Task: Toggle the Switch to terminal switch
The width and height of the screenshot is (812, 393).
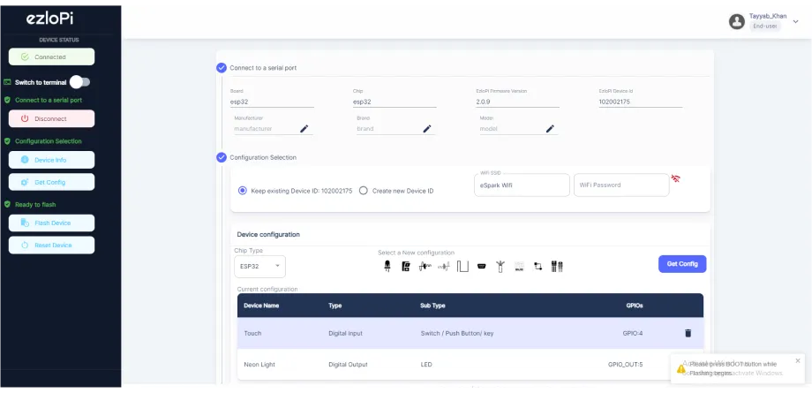Action: (x=80, y=82)
